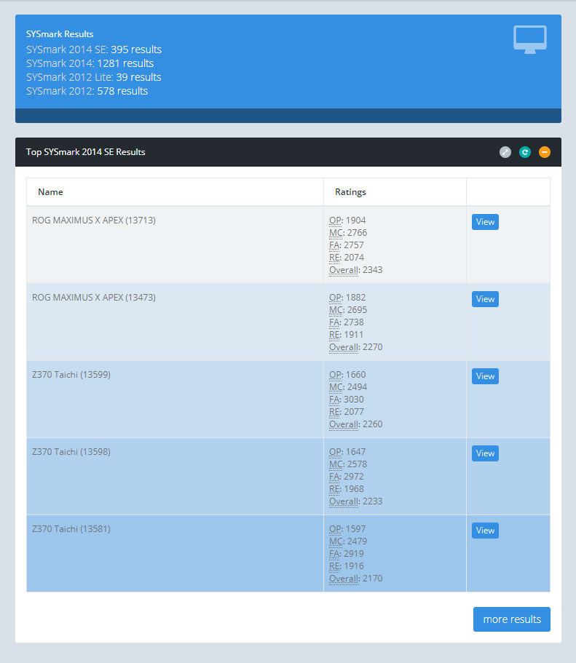View the ROG MAXIMUS X APEX (13713) result
Image resolution: width=576 pixels, height=663 pixels.
pyautogui.click(x=485, y=222)
